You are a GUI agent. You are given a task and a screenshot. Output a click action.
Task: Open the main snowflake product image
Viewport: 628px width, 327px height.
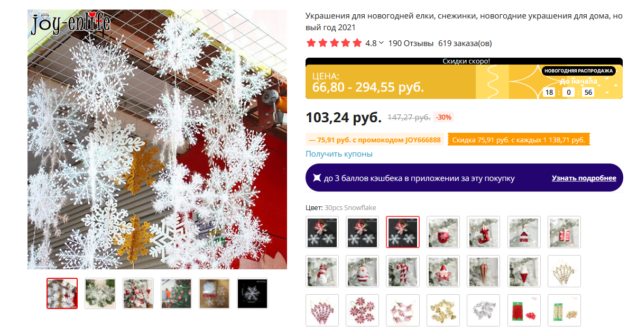157,139
